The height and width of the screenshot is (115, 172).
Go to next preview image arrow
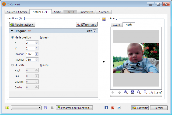(x=119, y=92)
